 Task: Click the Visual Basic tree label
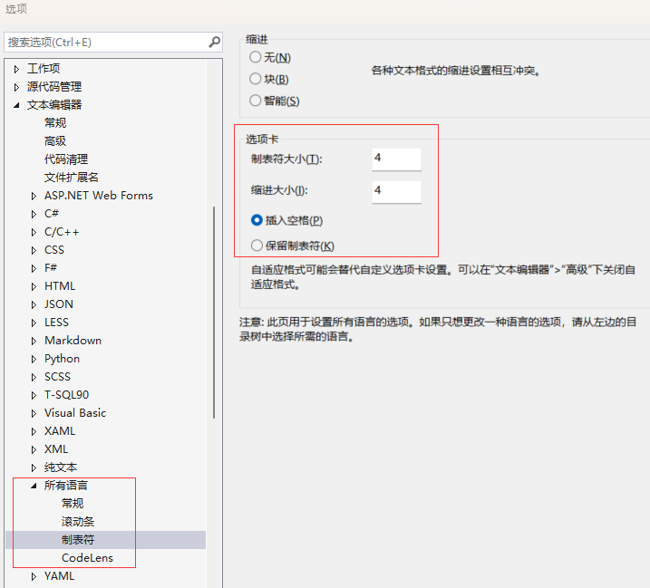point(75,413)
